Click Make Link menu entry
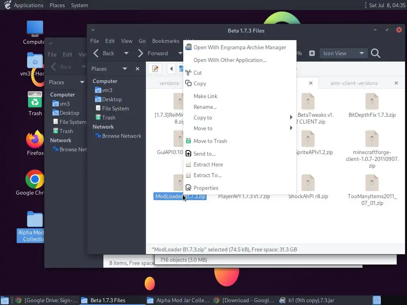407x305 pixels. 240,96
